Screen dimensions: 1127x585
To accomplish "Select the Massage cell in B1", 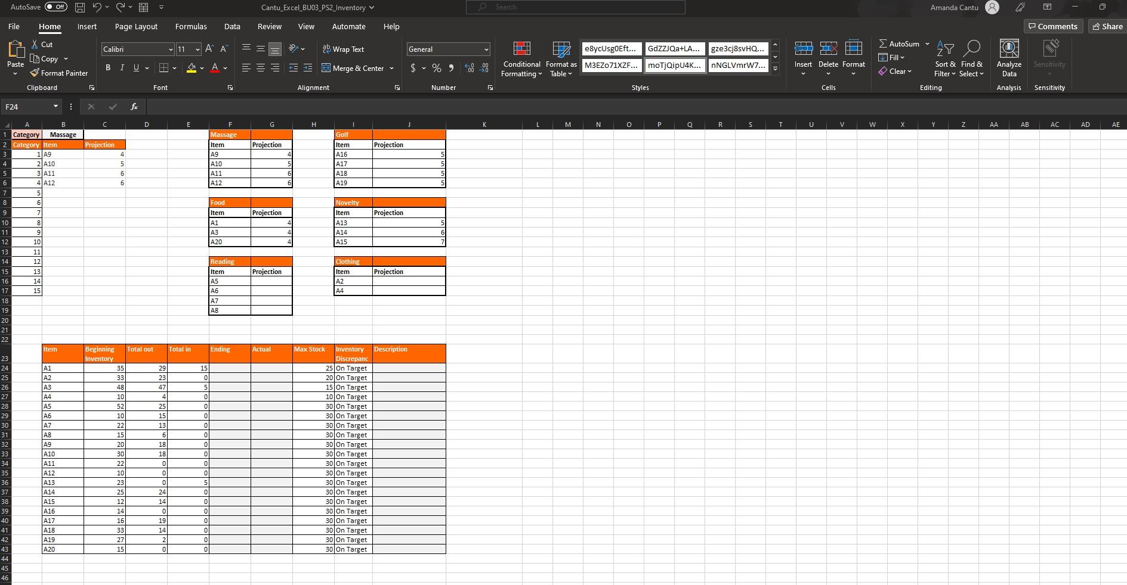I will 63,135.
